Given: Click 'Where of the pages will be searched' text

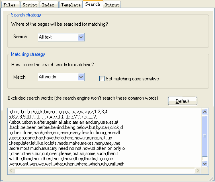Looking at the screenshot, I should [59, 24].
